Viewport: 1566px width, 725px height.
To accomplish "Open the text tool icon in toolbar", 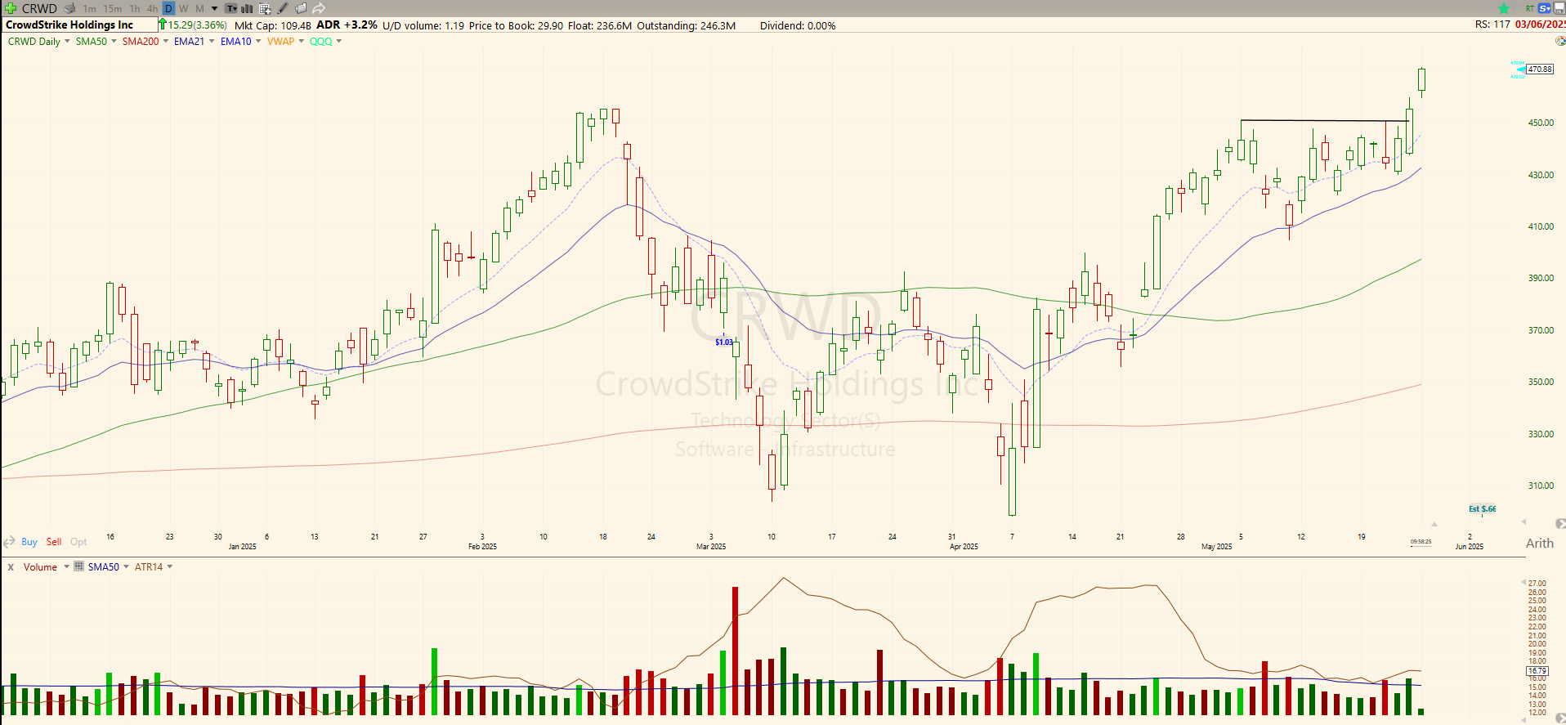I will (231, 8).
